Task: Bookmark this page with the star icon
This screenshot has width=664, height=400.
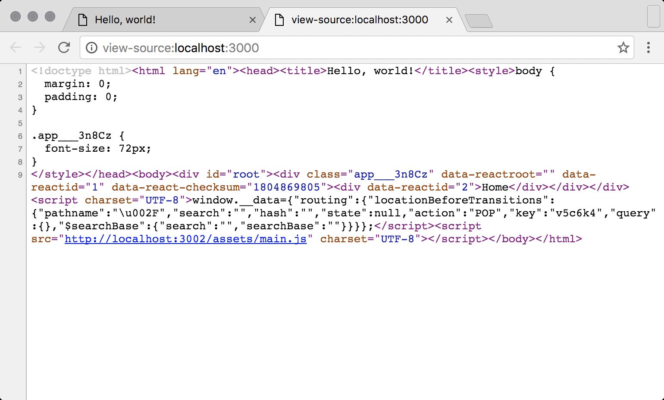Action: click(623, 47)
